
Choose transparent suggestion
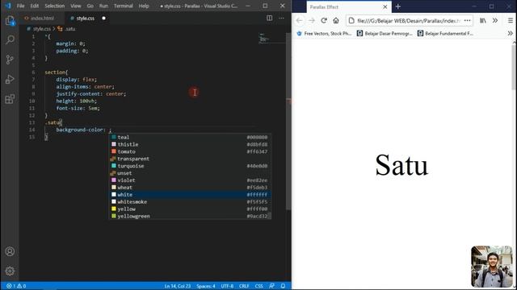point(190,159)
